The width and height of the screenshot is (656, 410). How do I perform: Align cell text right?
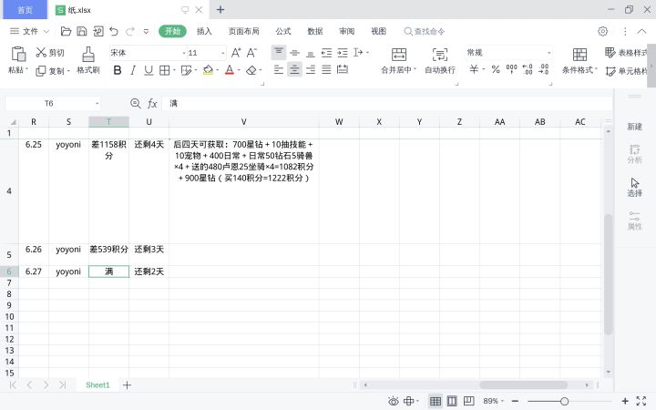click(311, 70)
